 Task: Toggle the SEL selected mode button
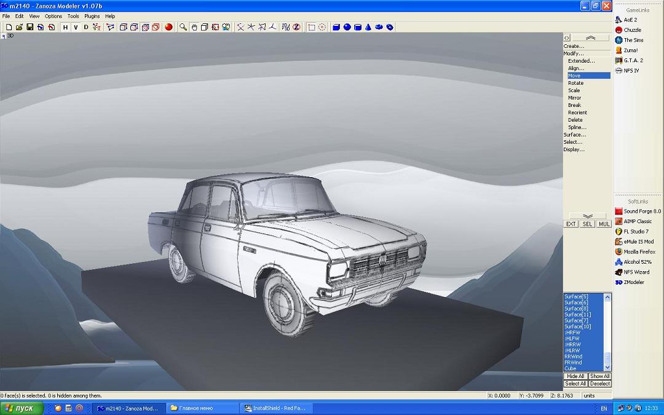[587, 224]
